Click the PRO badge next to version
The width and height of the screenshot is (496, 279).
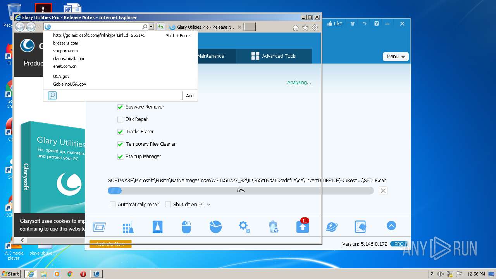(x=399, y=244)
